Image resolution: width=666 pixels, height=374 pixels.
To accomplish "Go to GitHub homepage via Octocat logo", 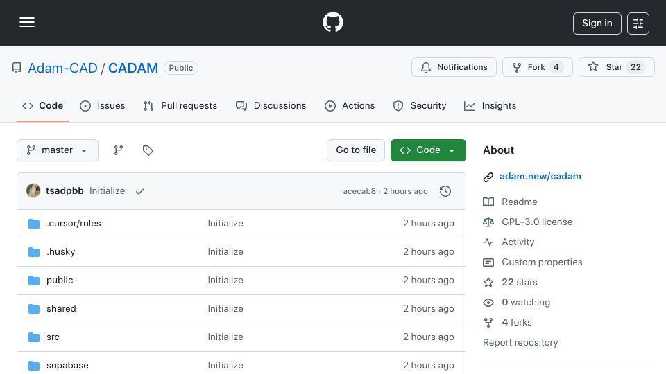I will tap(333, 22).
